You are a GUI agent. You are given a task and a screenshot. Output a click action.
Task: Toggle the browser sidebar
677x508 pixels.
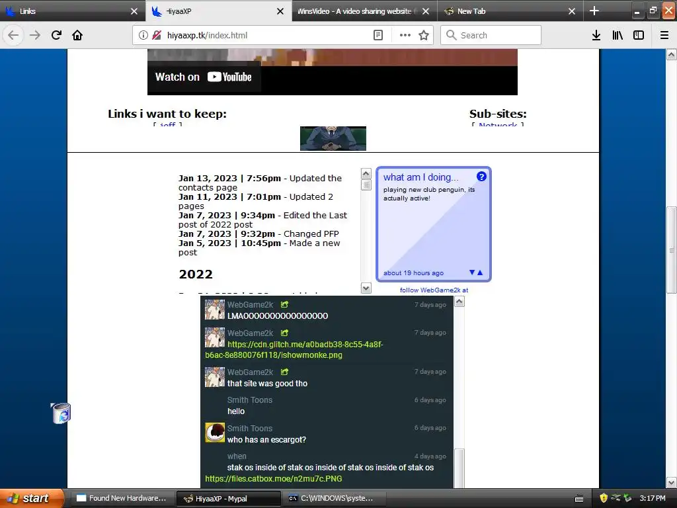639,35
